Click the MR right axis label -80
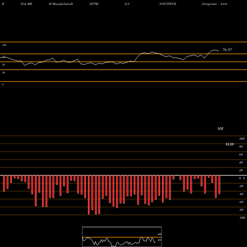Image resolution: width=247 pixels, height=247 pixels. [x=241, y=210]
